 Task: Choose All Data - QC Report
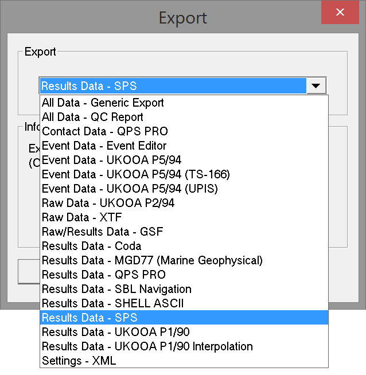[x=93, y=118]
